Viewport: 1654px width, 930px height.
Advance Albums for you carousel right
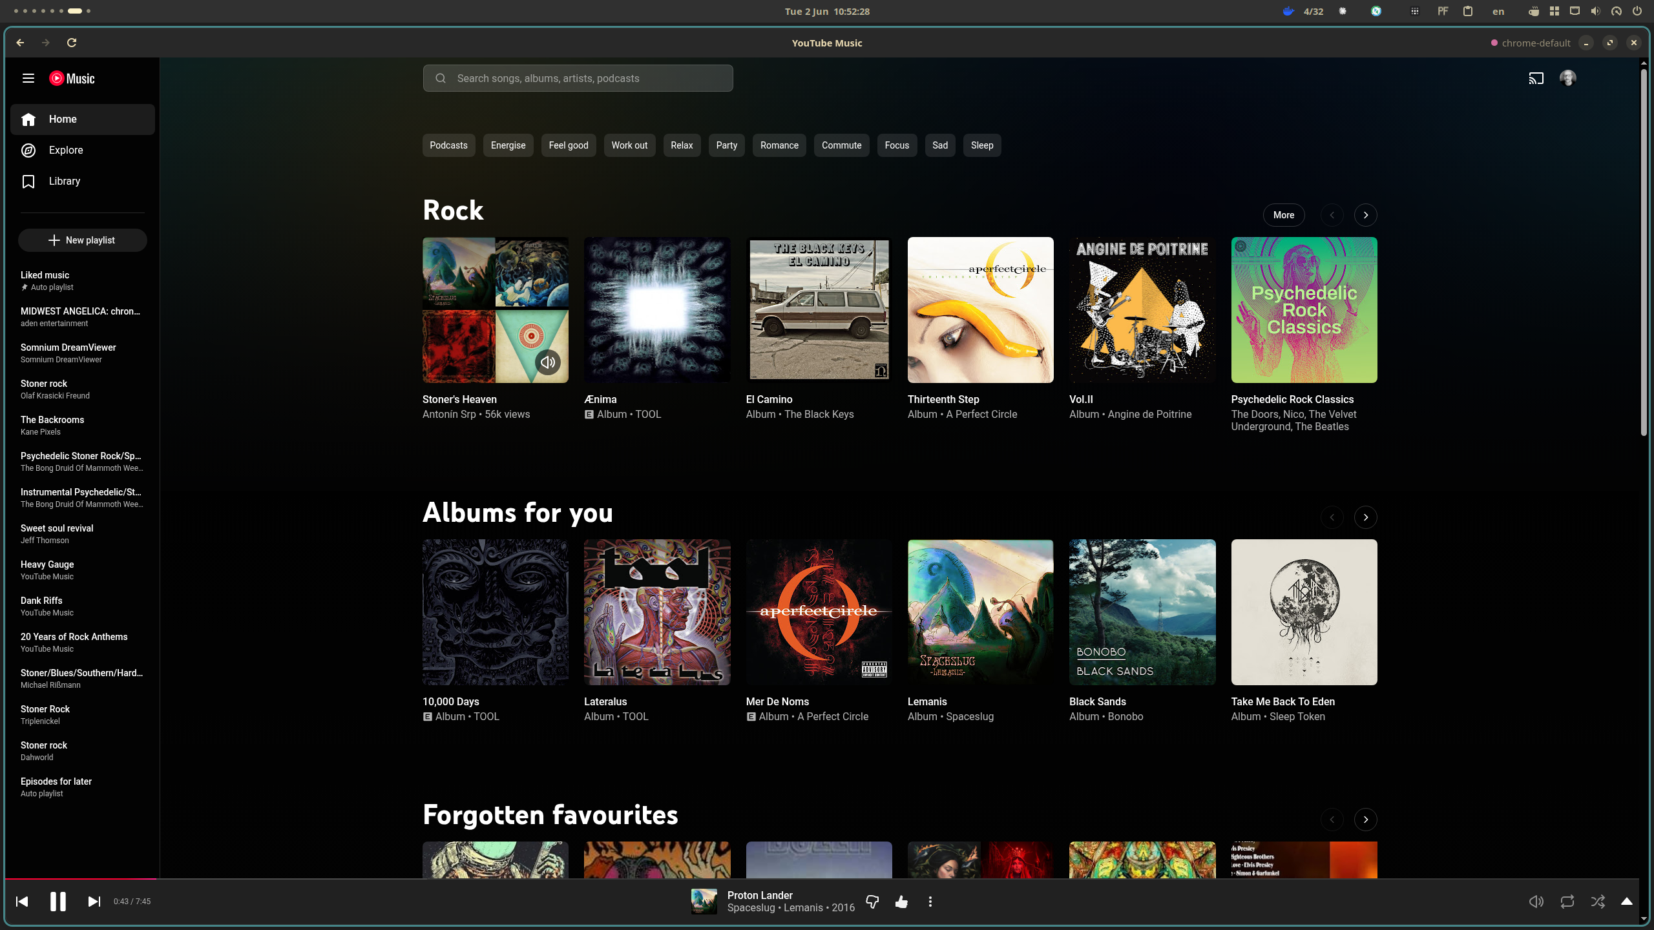(1366, 517)
